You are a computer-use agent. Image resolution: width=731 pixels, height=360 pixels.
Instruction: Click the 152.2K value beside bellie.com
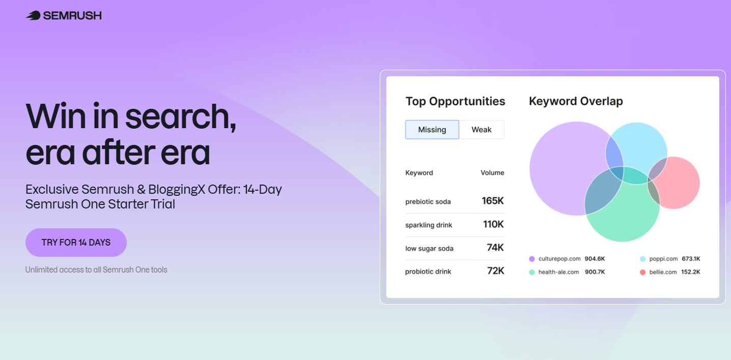691,272
